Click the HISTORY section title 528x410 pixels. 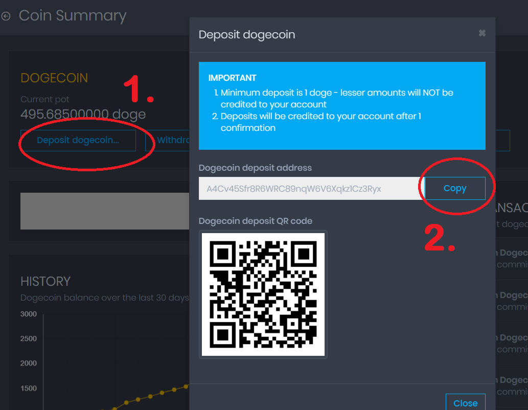[x=45, y=281]
